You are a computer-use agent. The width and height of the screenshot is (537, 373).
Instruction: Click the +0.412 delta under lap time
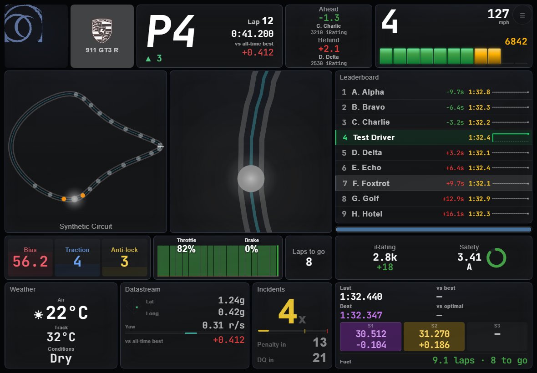point(258,52)
